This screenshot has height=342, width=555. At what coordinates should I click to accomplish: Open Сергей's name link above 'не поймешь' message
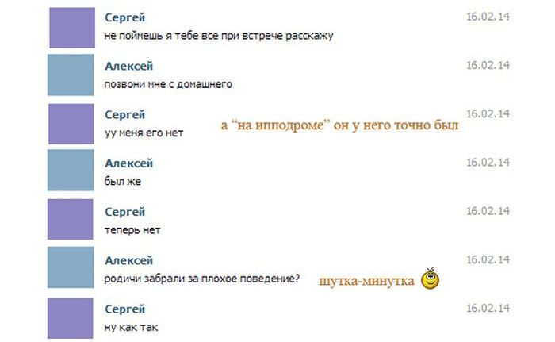tap(125, 17)
